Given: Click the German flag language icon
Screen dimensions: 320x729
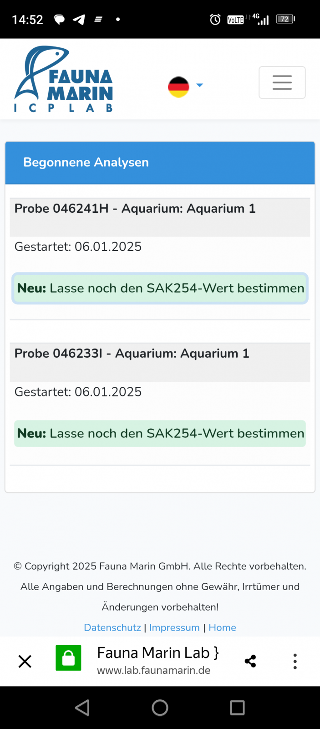Looking at the screenshot, I should pyautogui.click(x=178, y=87).
